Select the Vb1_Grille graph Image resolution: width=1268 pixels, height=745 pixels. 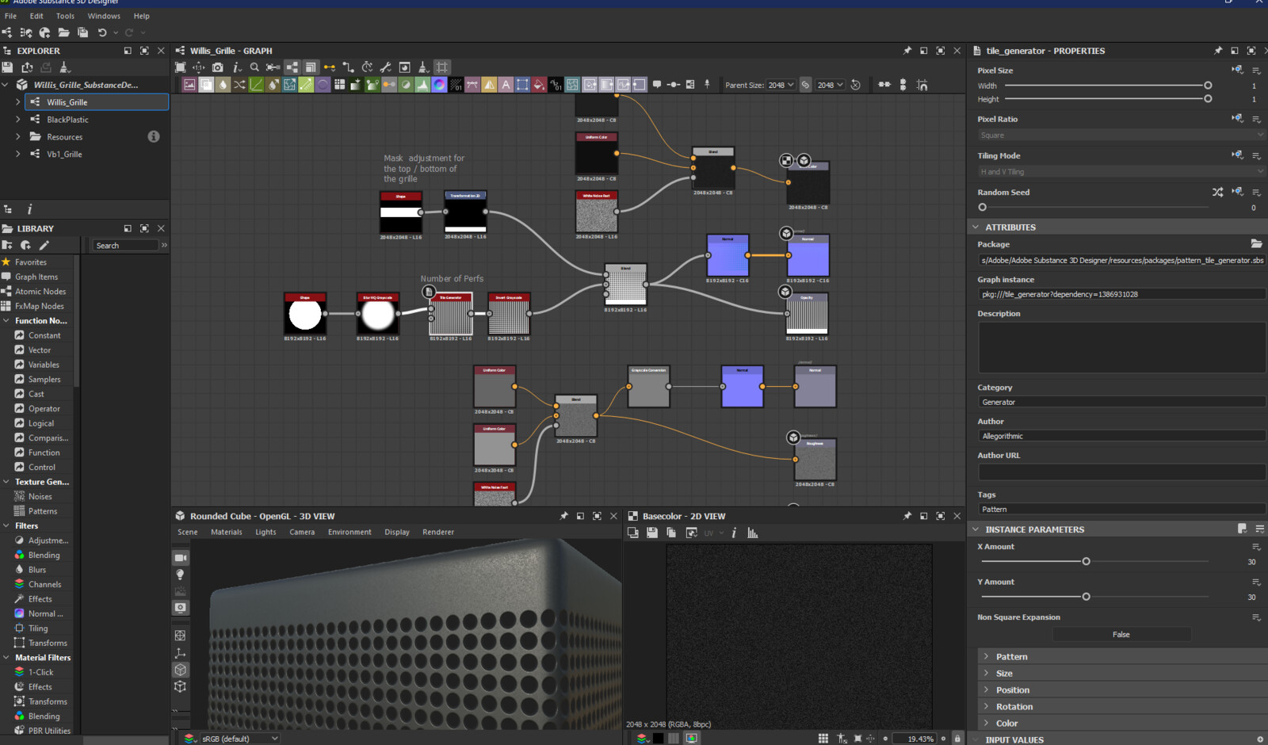tap(64, 155)
